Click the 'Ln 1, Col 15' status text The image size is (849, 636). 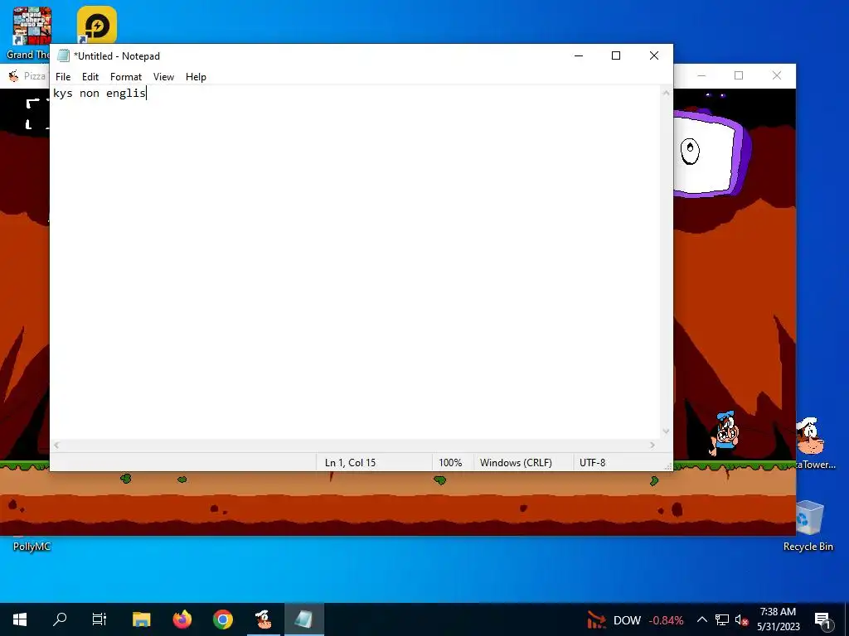pos(350,462)
